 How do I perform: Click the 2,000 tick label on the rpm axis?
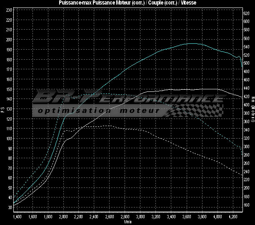point(63,217)
